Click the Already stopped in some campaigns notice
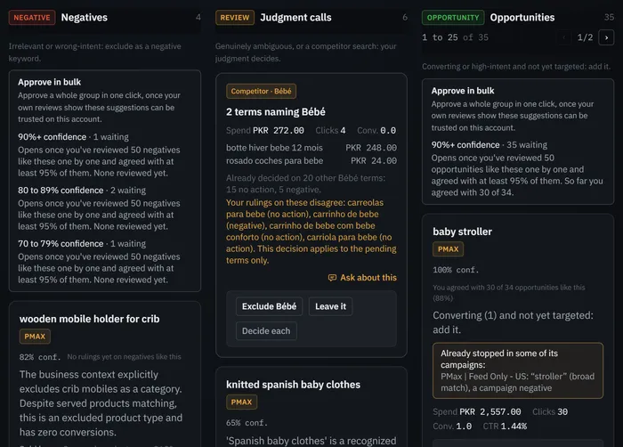Image resolution: width=623 pixels, height=447 pixels. click(518, 370)
